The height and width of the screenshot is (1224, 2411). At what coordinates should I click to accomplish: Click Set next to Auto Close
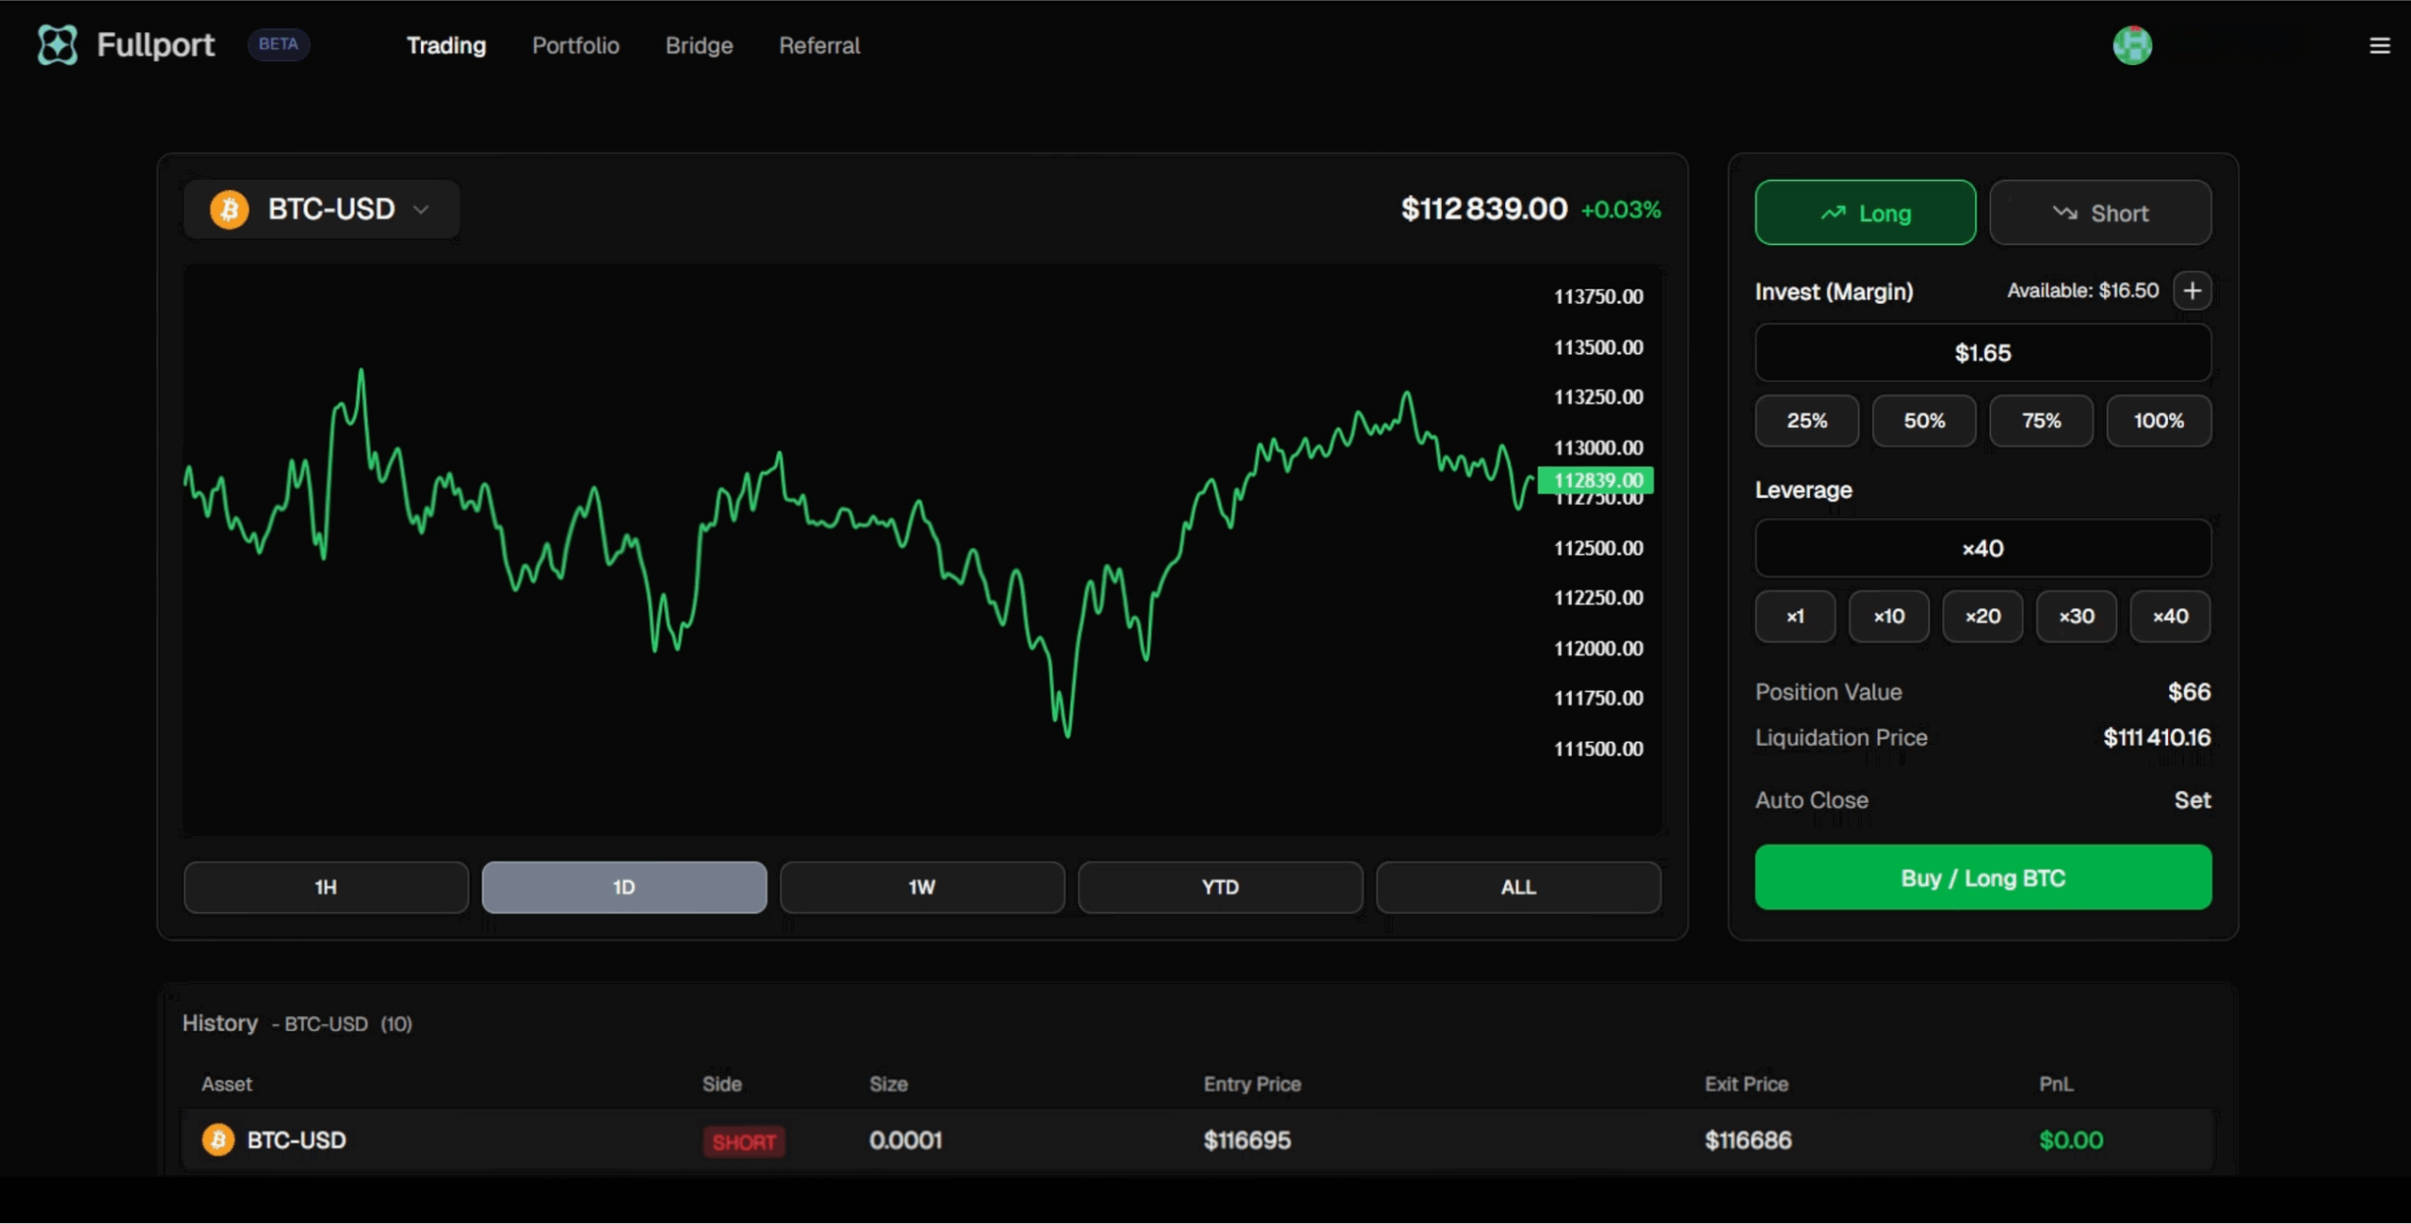pyautogui.click(x=2193, y=799)
